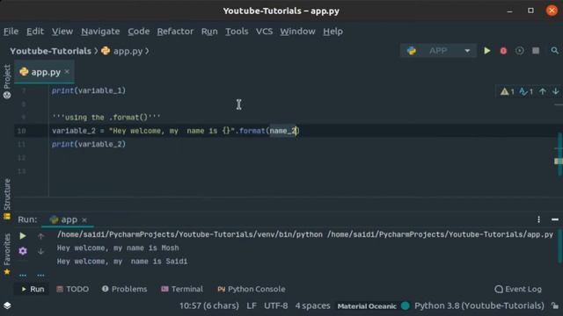This screenshot has height=316, width=563.
Task: Toggle read-only lock icon in status bar
Action: [x=555, y=305]
